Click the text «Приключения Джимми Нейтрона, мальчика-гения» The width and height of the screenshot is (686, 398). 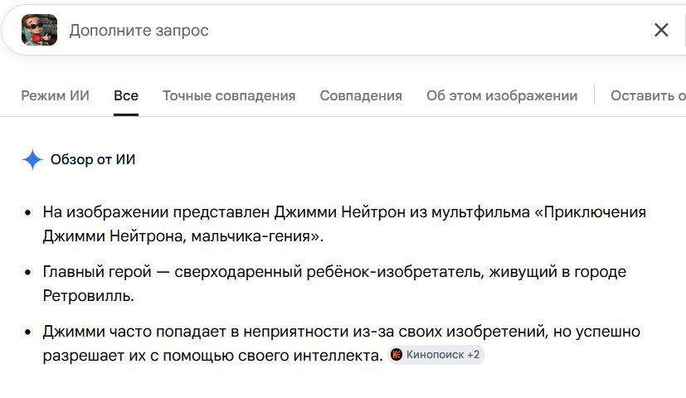coord(344,224)
